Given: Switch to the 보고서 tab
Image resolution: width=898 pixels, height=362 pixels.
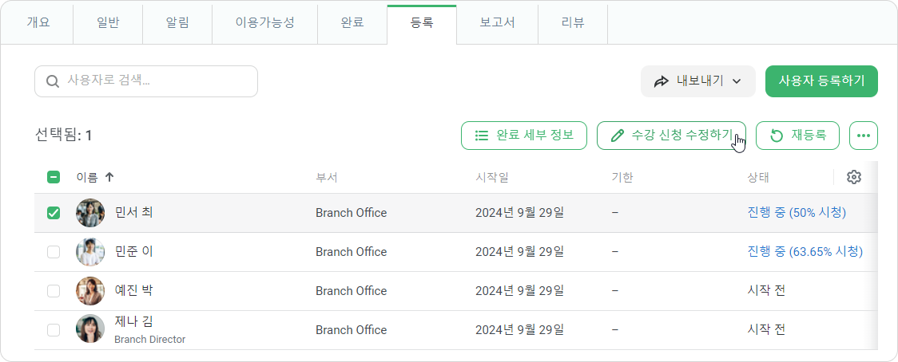Looking at the screenshot, I should tap(497, 24).
